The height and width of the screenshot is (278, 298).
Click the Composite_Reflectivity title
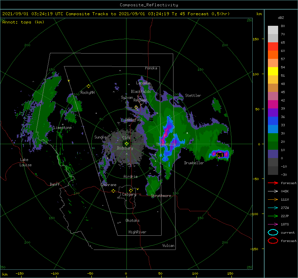point(149,5)
